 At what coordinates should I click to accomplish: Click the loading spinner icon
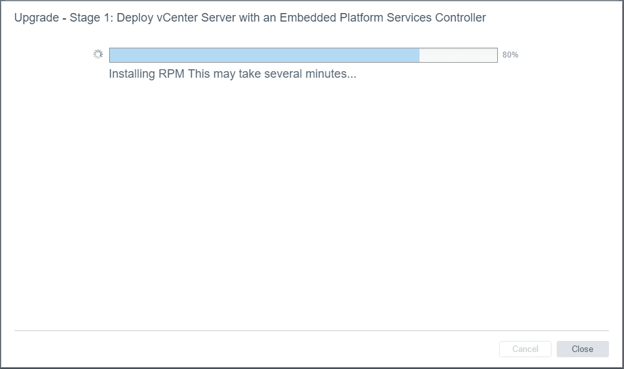pos(98,55)
